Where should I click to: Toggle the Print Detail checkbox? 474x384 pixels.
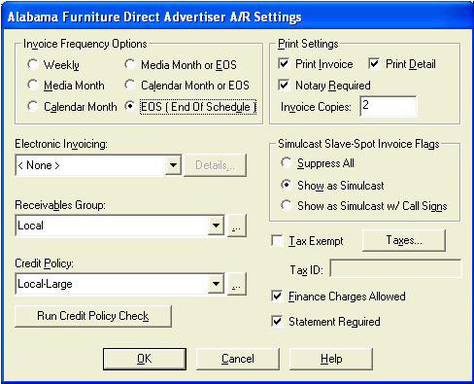tap(374, 64)
